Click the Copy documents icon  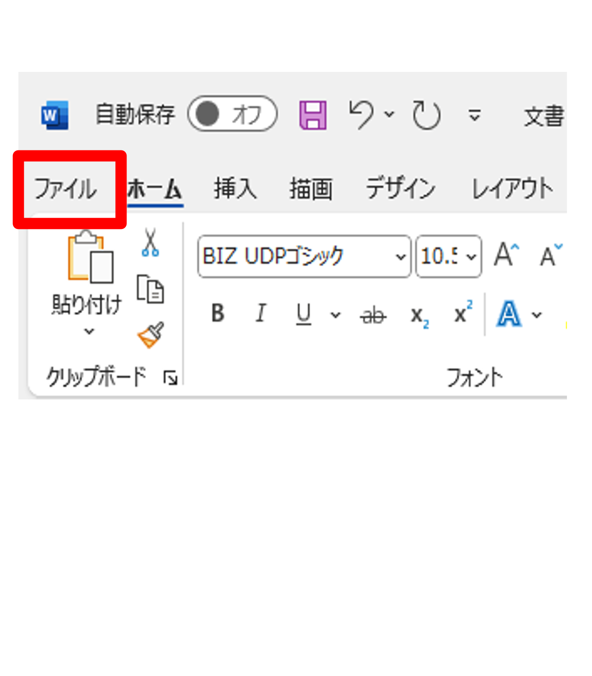(x=150, y=289)
